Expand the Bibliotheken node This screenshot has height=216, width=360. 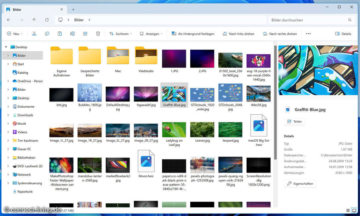8,157
